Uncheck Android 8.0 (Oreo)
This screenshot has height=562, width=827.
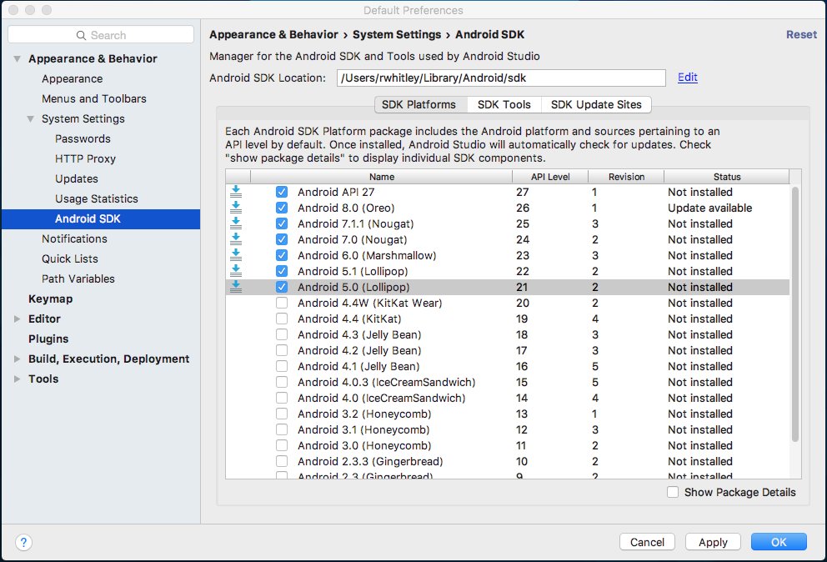click(x=282, y=208)
